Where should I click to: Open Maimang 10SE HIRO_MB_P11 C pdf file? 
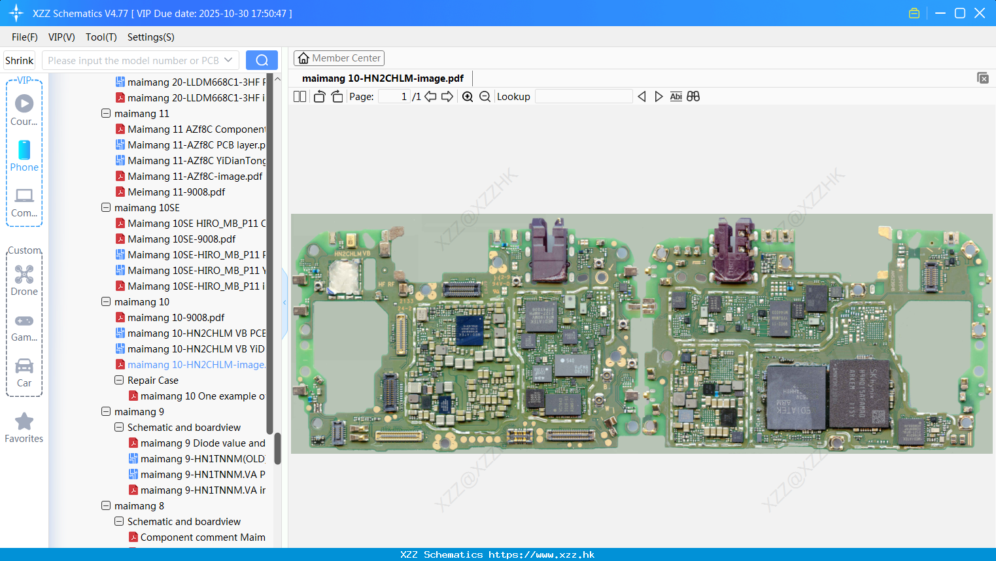point(197,223)
